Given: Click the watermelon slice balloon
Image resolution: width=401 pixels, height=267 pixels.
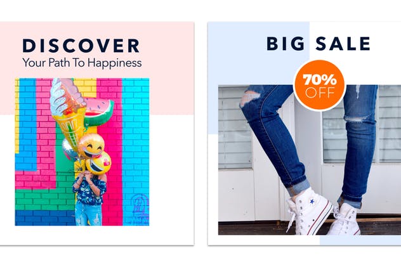Looking at the screenshot, I should tap(99, 112).
